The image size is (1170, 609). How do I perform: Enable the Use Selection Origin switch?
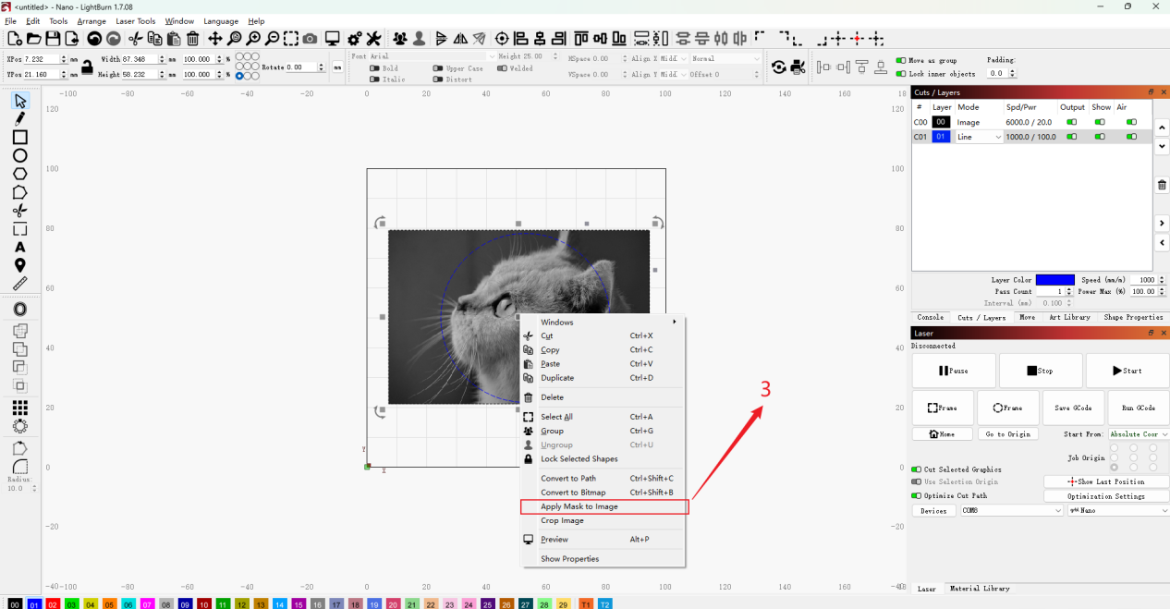tap(917, 481)
